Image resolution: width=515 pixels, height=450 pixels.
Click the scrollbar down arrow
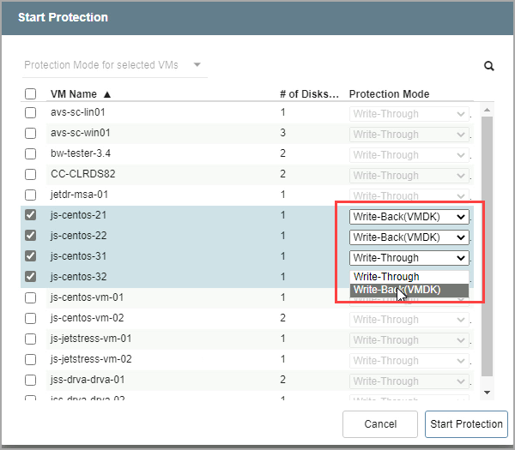(487, 393)
